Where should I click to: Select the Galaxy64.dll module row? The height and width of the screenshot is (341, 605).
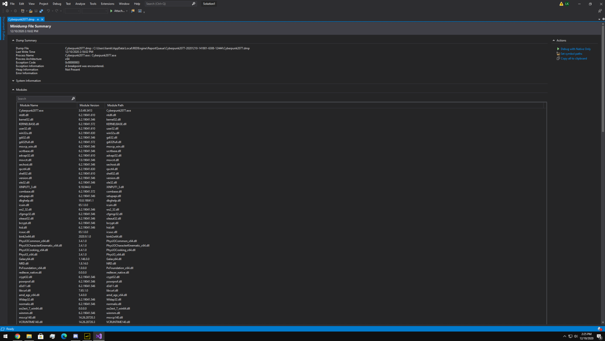[x=281, y=259]
